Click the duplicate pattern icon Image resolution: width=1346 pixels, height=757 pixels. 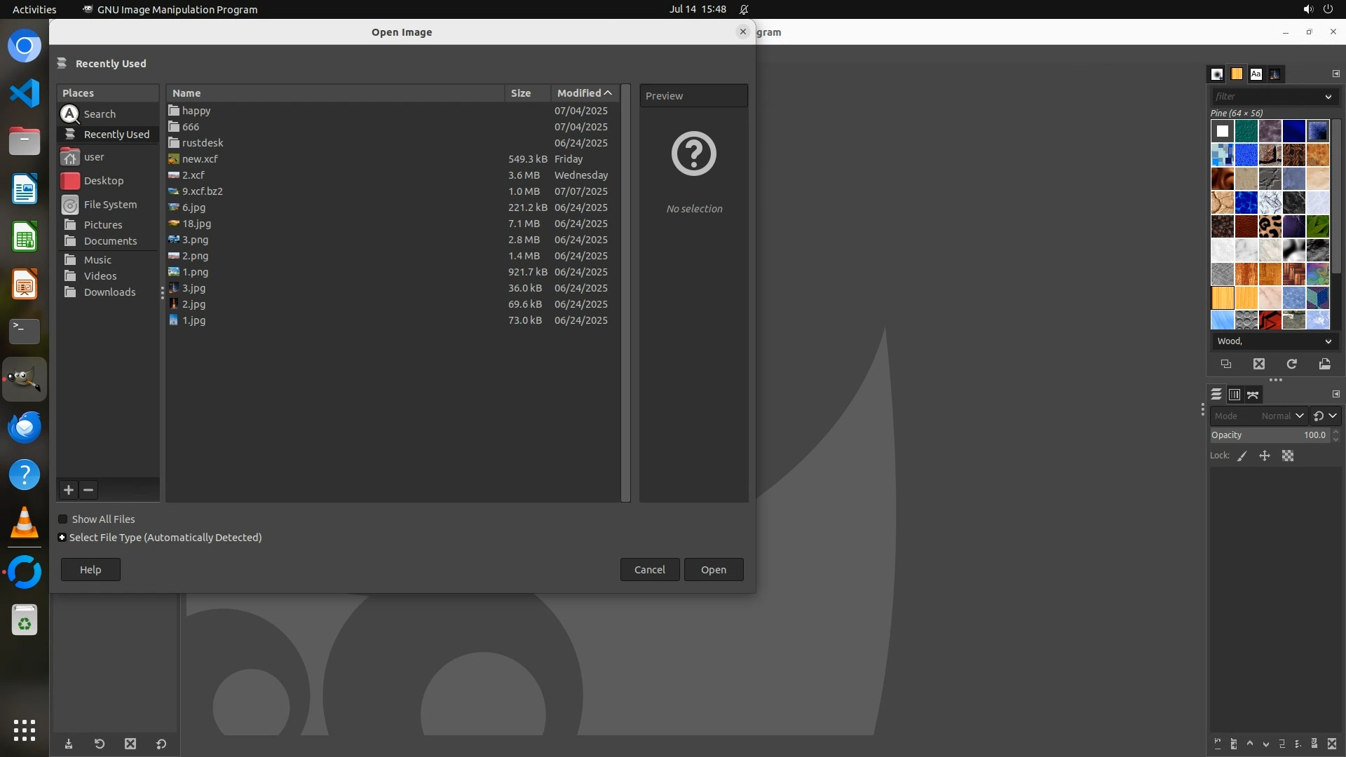1225,364
